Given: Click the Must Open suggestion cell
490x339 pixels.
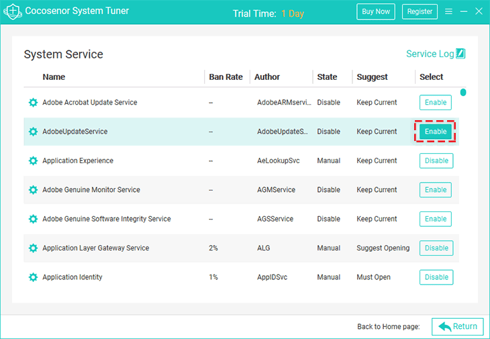Looking at the screenshot, I should click(x=373, y=277).
